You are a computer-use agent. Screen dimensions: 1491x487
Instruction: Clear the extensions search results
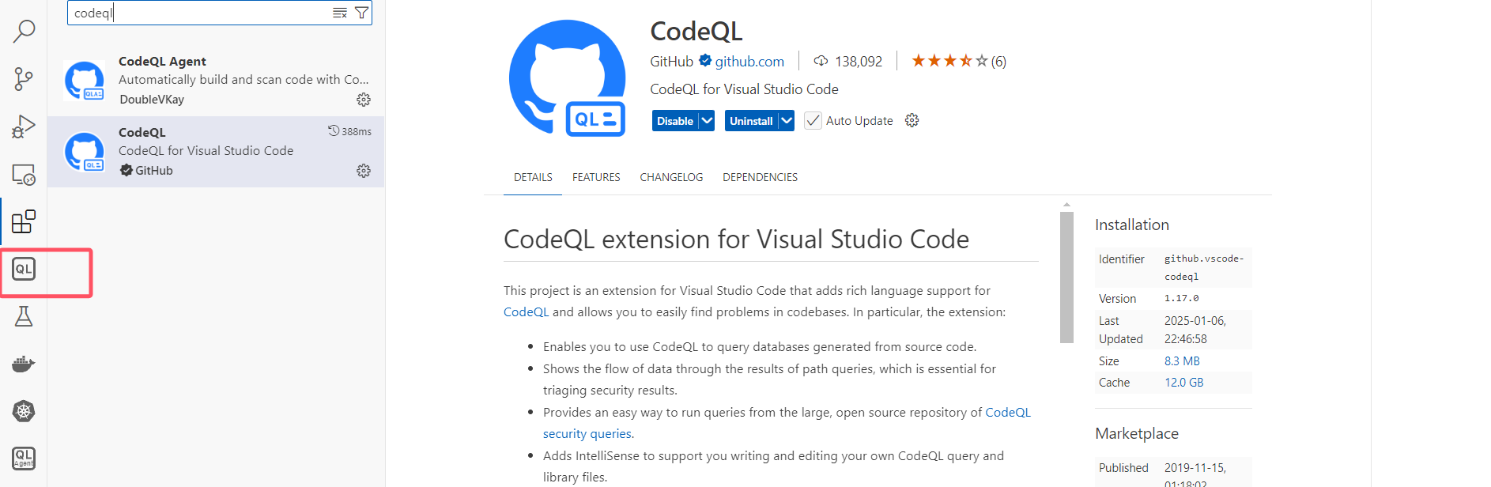pos(340,13)
